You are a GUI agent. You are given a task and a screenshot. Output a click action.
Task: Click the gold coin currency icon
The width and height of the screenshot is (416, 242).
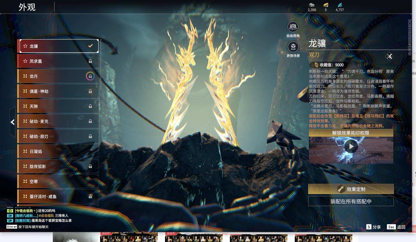(x=311, y=5)
